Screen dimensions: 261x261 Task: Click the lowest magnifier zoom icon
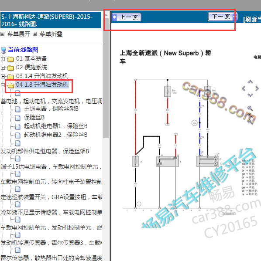[x=250, y=122]
